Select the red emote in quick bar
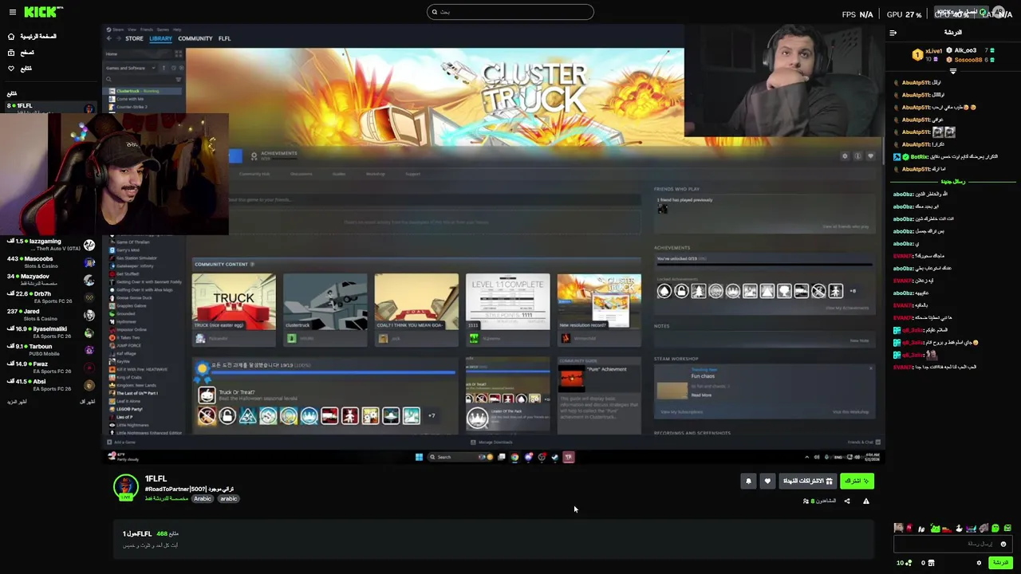 point(909,528)
